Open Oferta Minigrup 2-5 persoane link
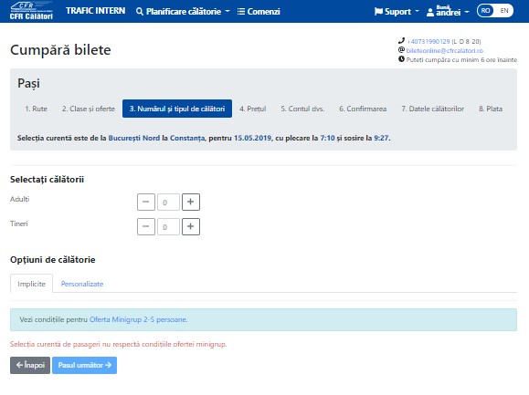Viewport: 529px width, 395px height. 138,319
